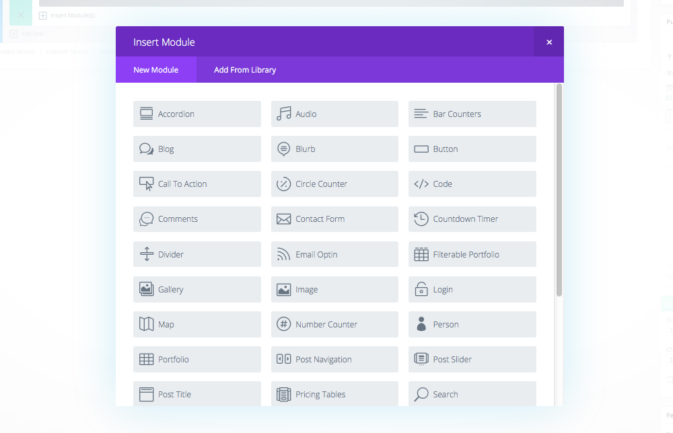Insert the Pricing Tables module
This screenshot has height=433, width=673.
334,394
